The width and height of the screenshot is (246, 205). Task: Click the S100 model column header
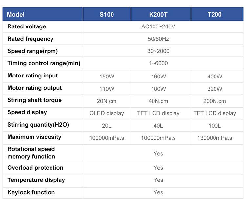point(107,14)
